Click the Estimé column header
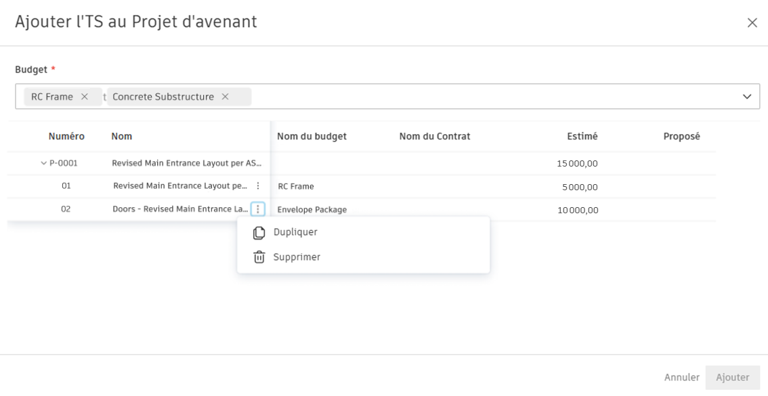768x396 pixels. pos(582,137)
